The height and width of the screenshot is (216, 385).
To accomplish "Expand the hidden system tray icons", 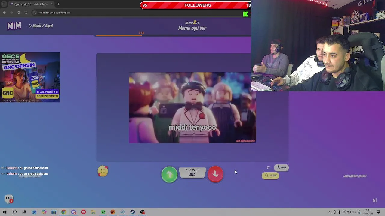I will tap(330, 212).
